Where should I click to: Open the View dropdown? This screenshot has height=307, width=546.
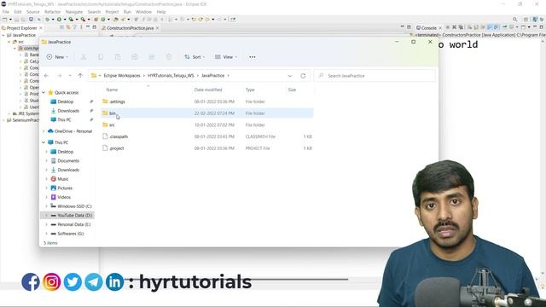[226, 57]
